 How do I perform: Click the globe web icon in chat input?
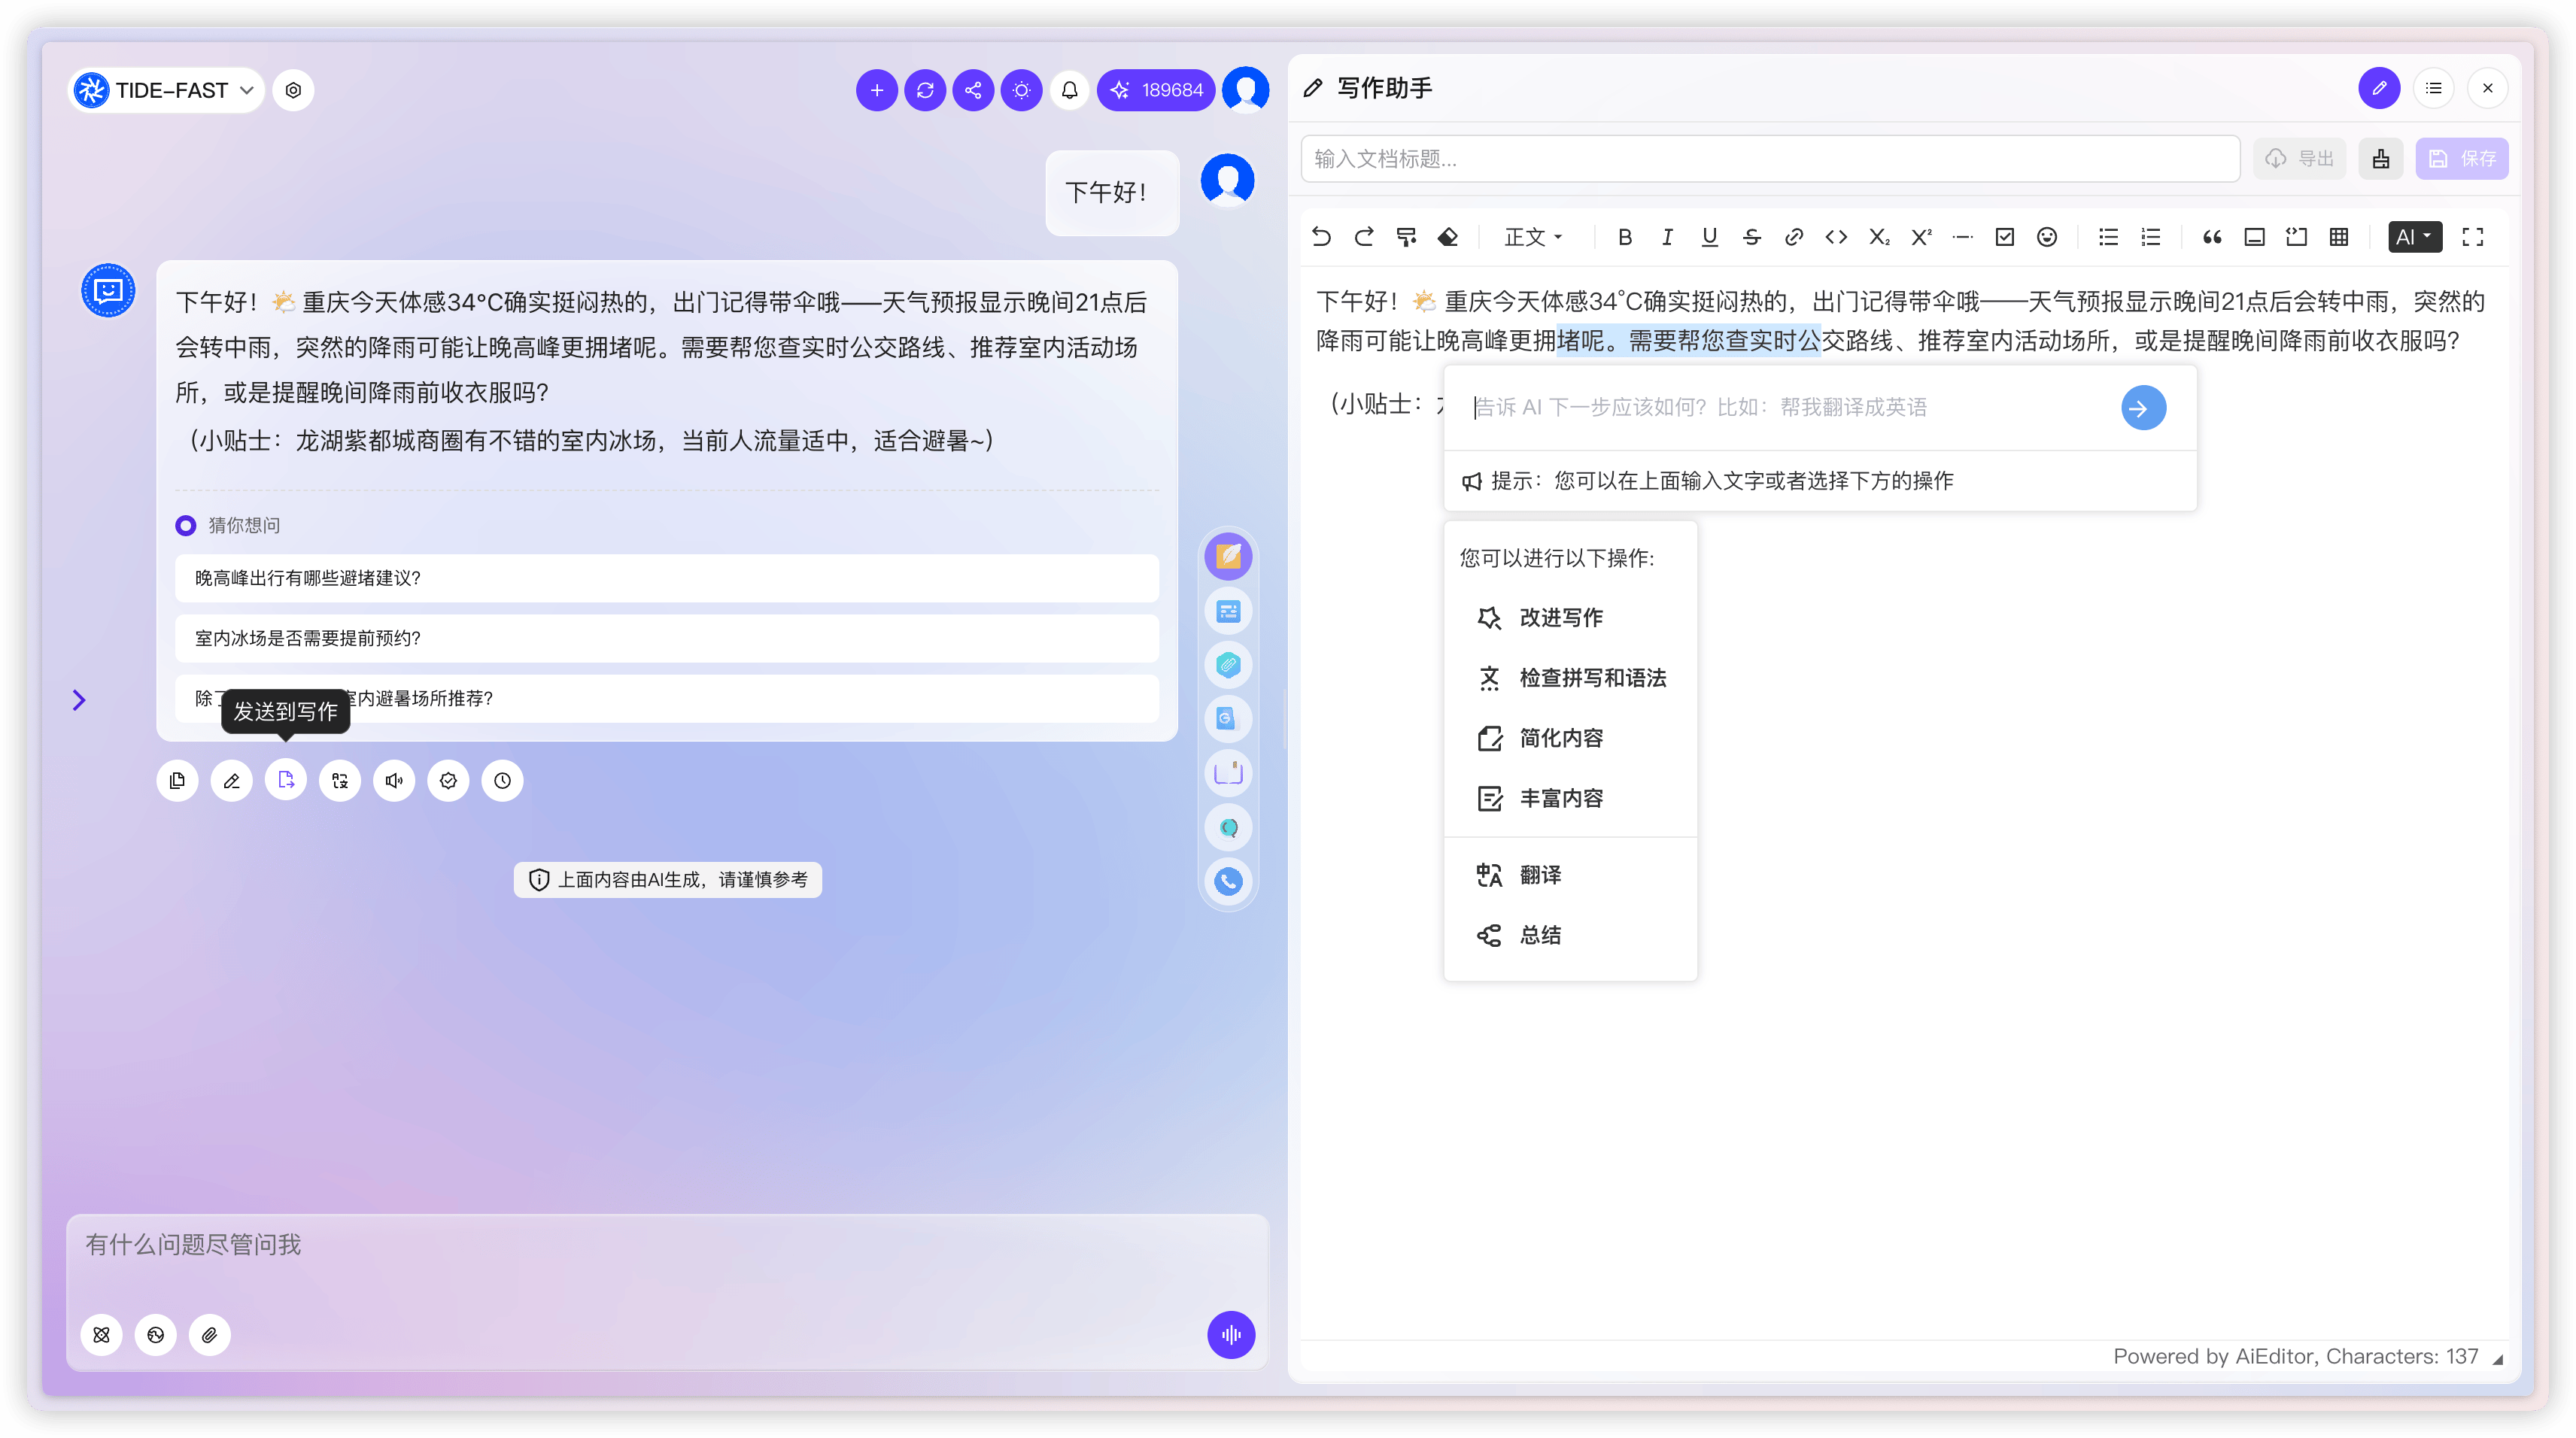(x=155, y=1334)
